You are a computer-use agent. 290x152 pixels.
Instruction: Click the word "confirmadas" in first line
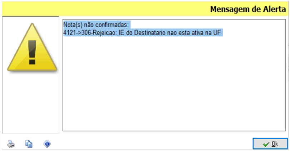(x=115, y=25)
